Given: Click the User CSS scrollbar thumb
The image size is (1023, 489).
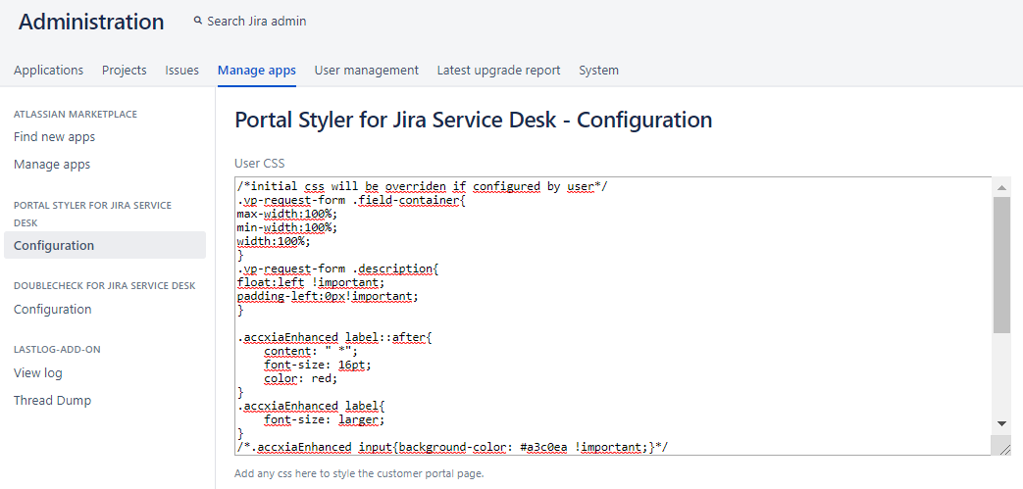Looking at the screenshot, I should 1001,266.
